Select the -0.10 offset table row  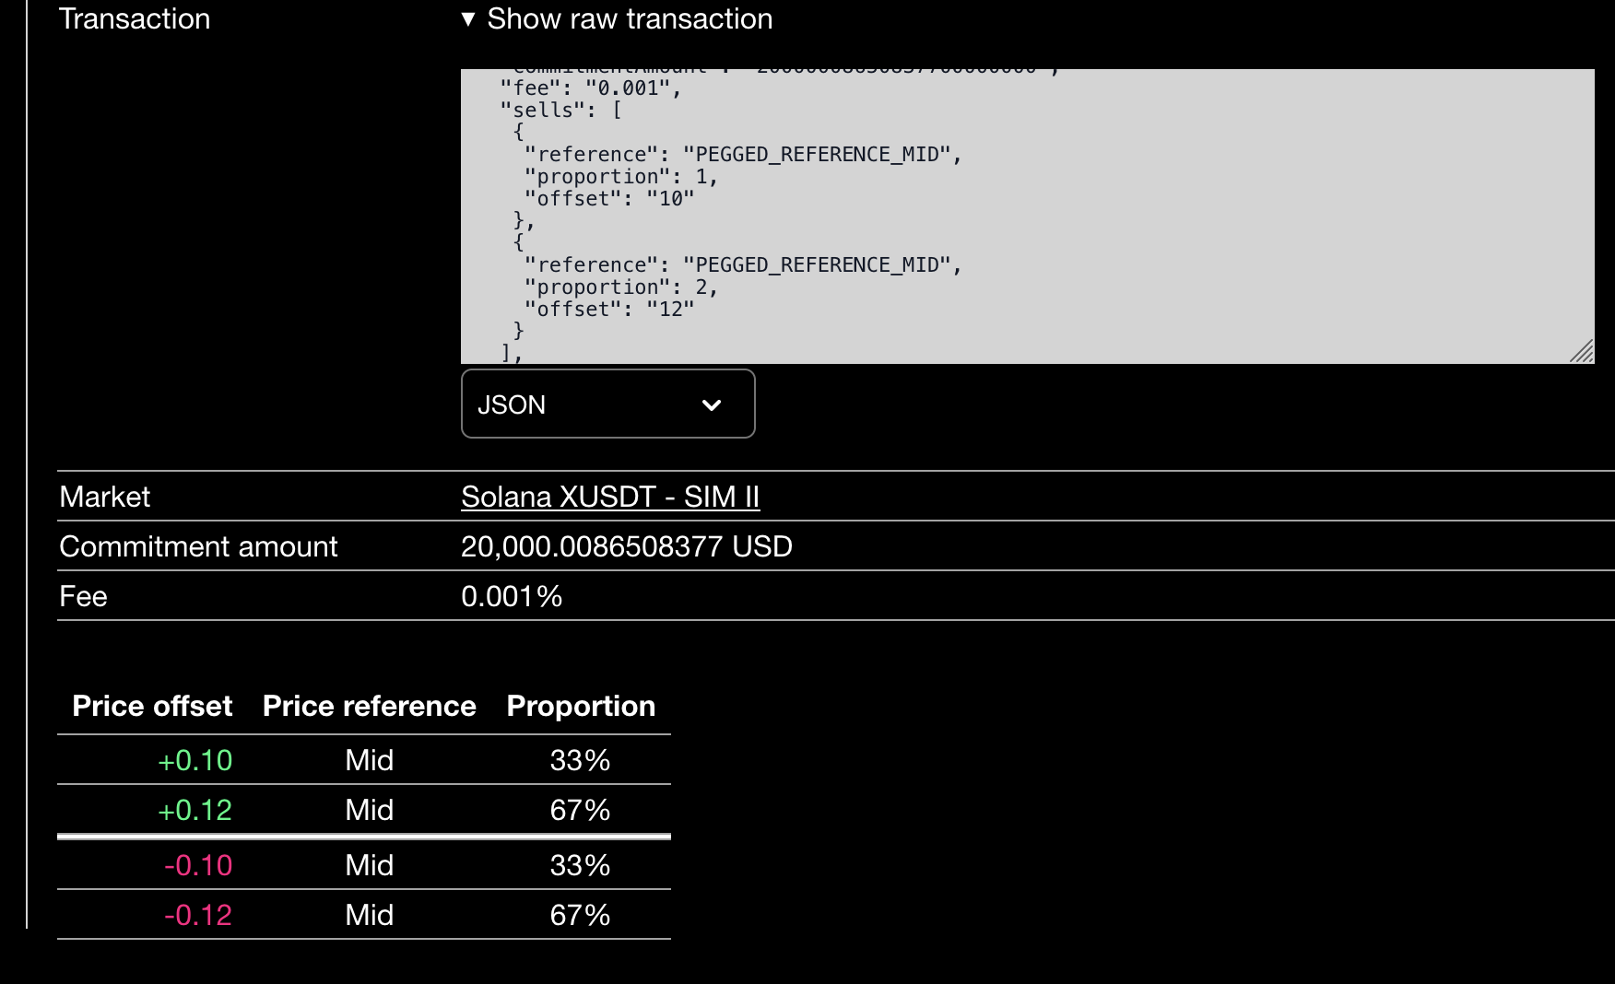click(364, 864)
